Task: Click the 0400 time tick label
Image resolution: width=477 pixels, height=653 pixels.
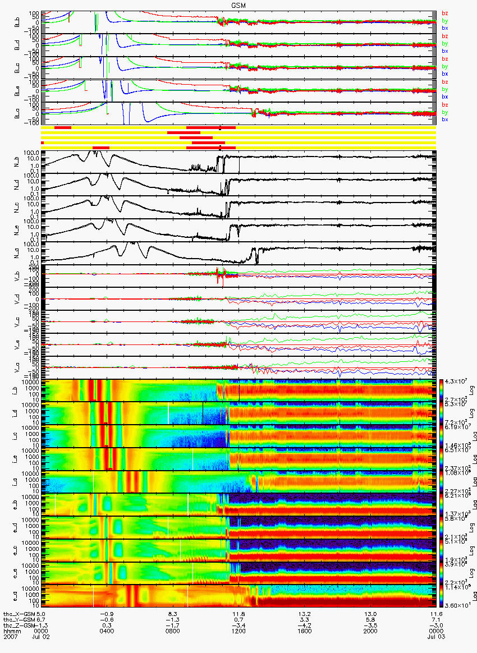Action: tap(107, 631)
